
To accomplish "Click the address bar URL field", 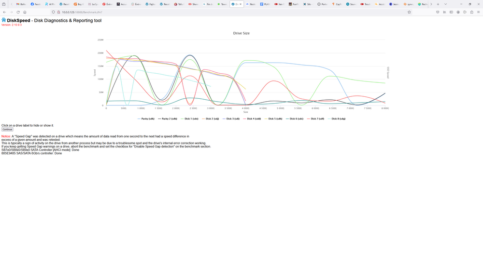I will pyautogui.click(x=231, y=13).
